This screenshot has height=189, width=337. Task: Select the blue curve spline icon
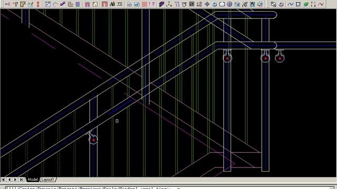[x=291, y=4]
